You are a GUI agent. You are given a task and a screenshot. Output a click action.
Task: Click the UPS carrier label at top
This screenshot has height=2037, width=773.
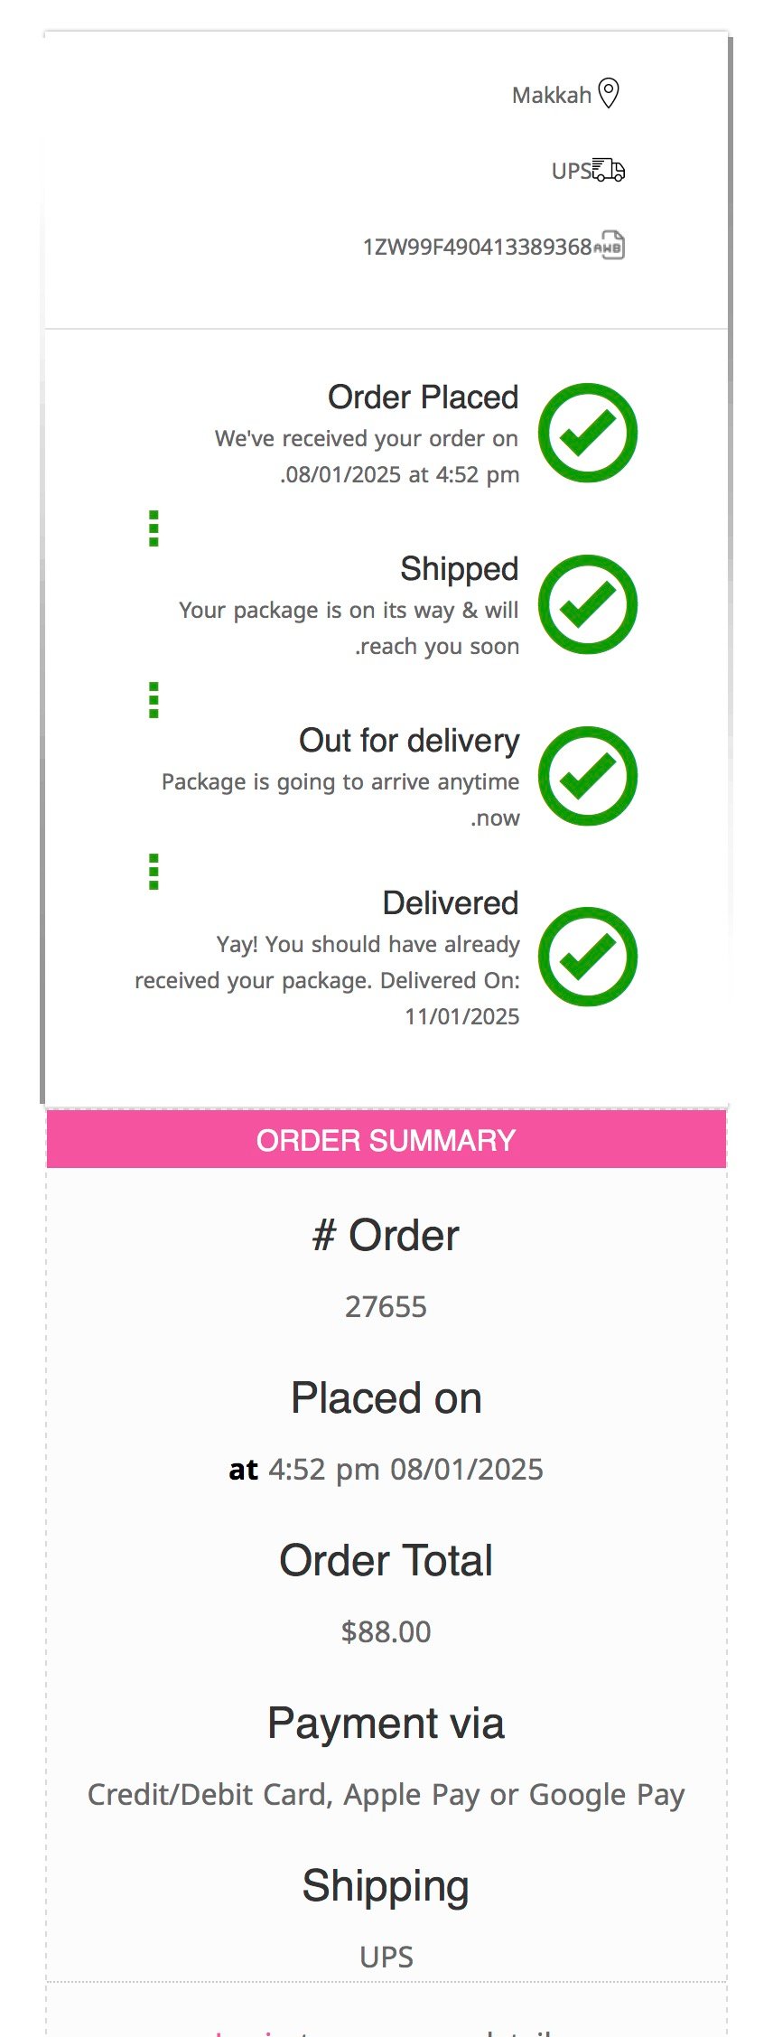(x=572, y=171)
